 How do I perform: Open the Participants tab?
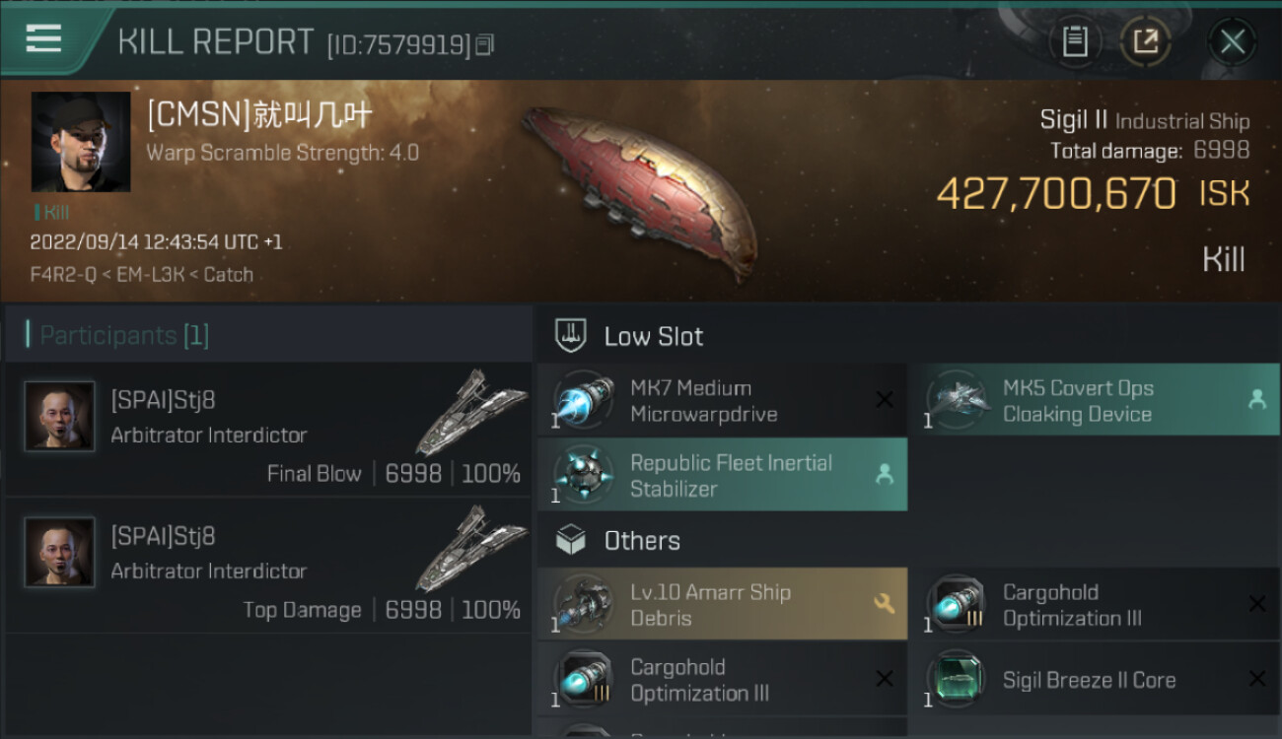[124, 335]
